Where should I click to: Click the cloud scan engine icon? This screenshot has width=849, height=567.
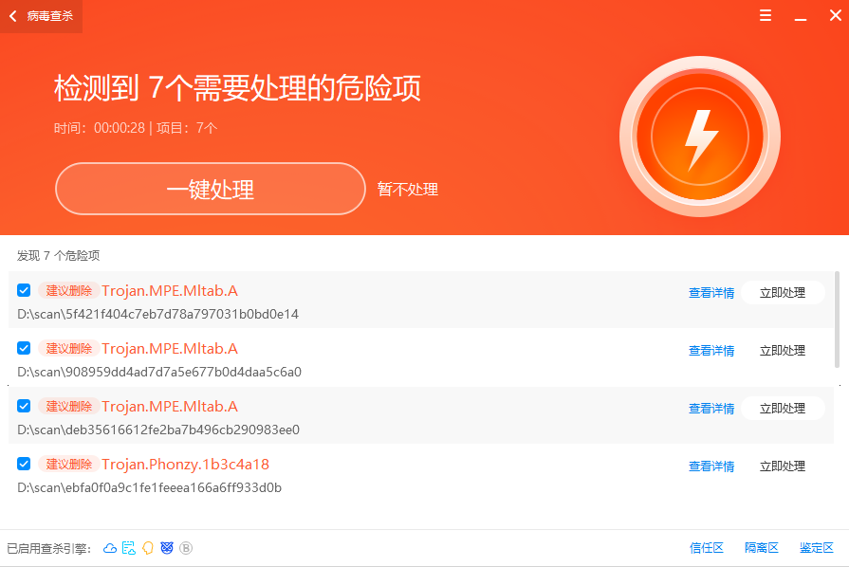110,548
